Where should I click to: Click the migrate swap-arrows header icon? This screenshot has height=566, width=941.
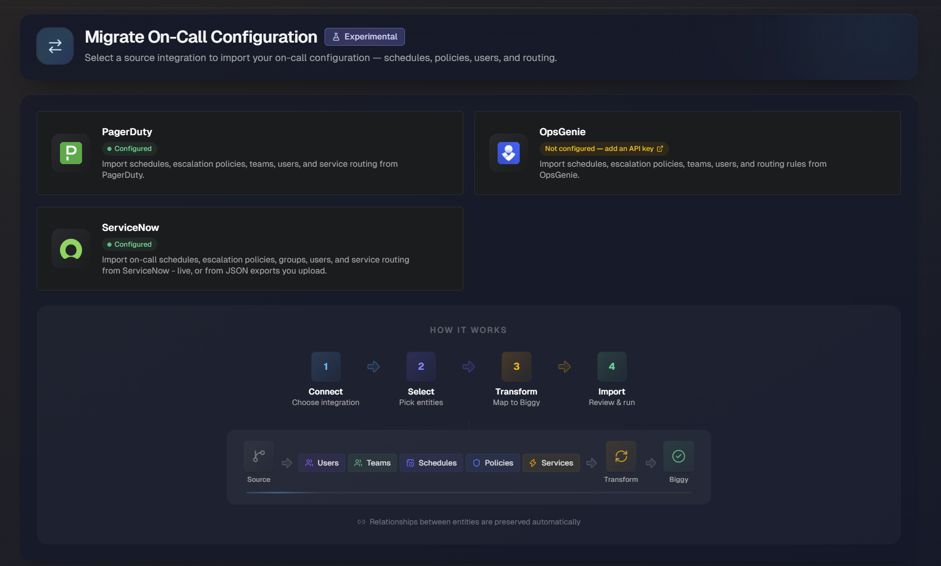pos(55,46)
